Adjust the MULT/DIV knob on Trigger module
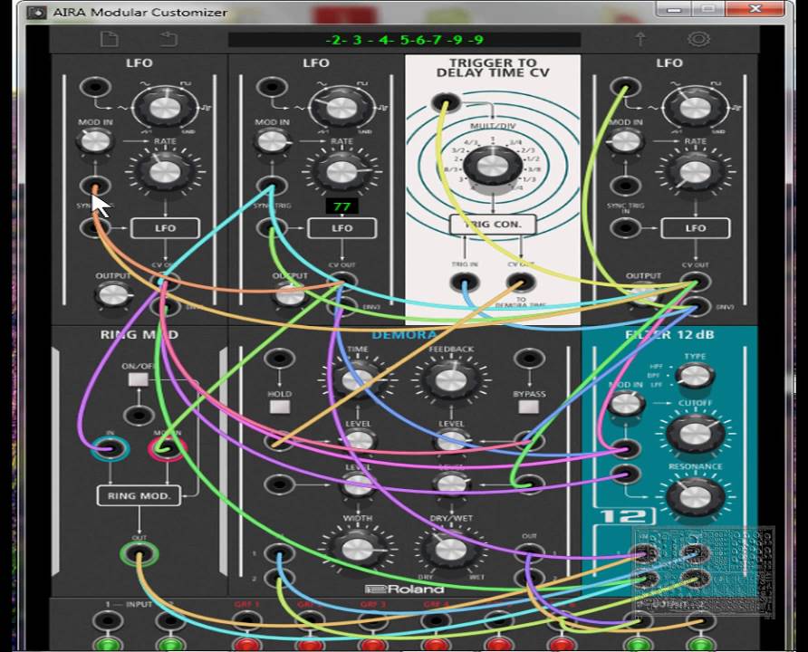This screenshot has height=652, width=808. (x=492, y=165)
